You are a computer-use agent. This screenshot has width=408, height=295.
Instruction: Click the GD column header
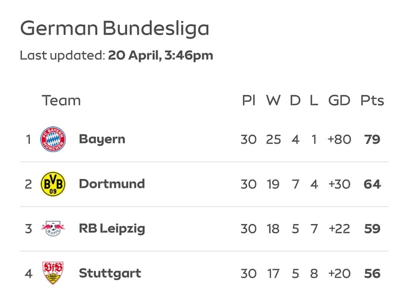[339, 100]
